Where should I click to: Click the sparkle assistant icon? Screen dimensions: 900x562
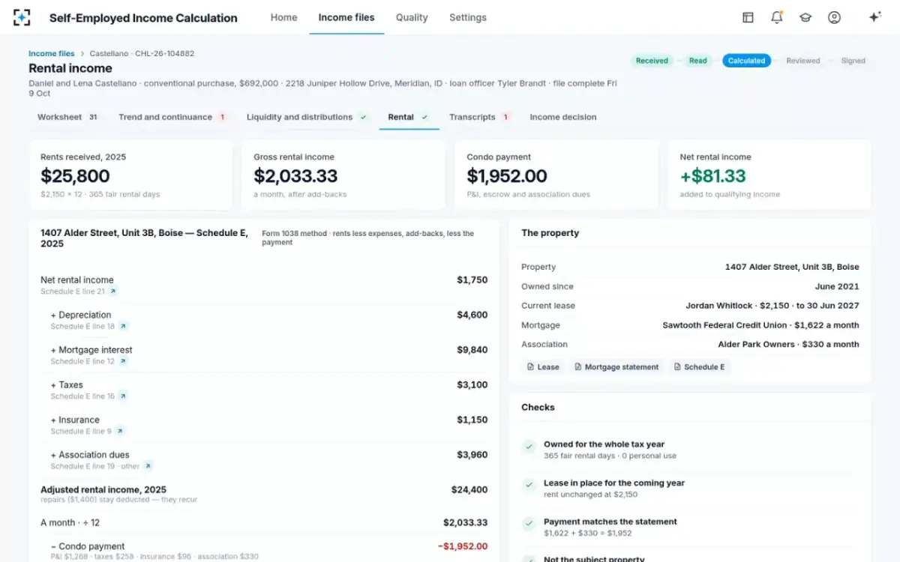tap(874, 17)
